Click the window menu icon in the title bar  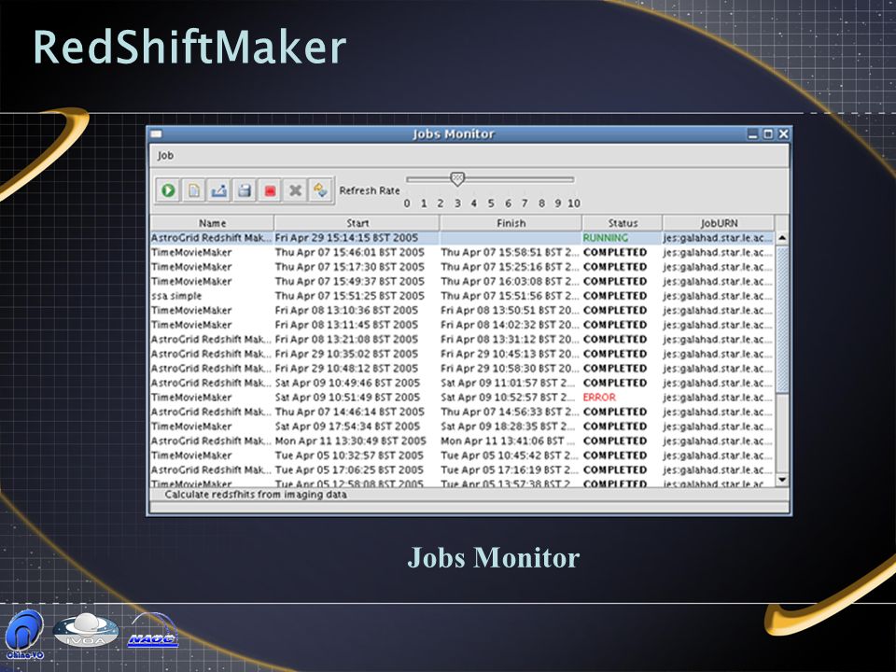coord(156,134)
